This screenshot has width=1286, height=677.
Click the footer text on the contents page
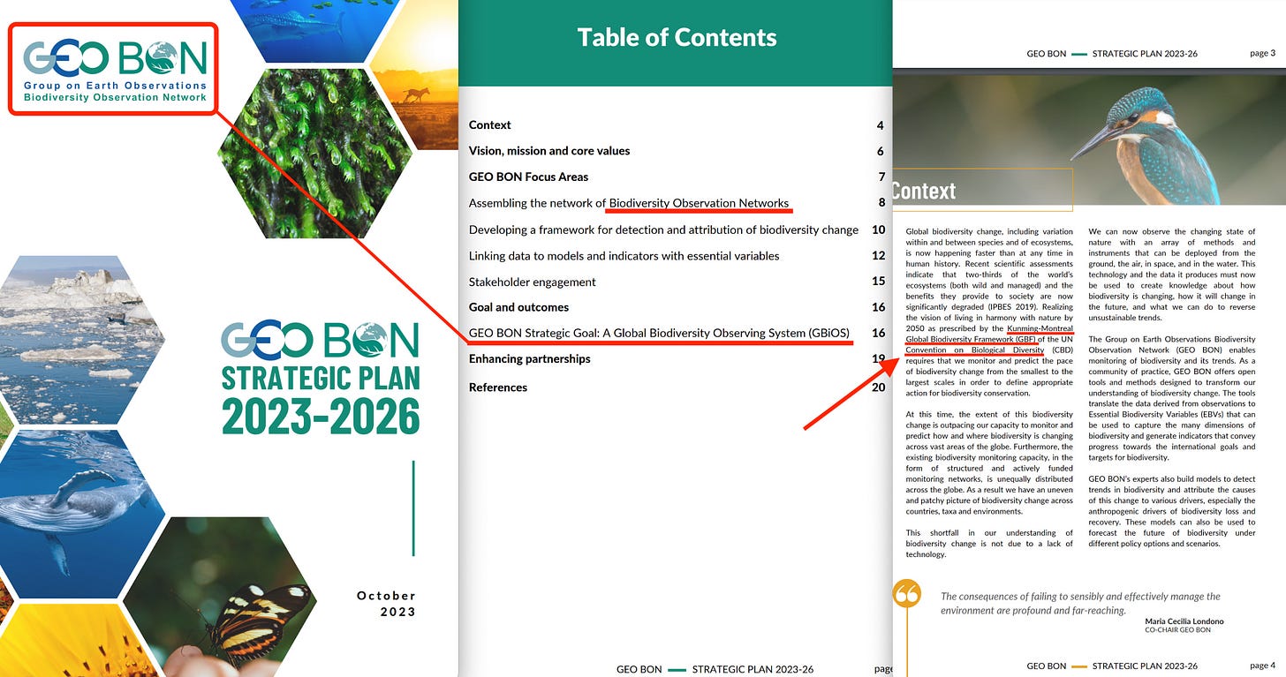pos(715,669)
